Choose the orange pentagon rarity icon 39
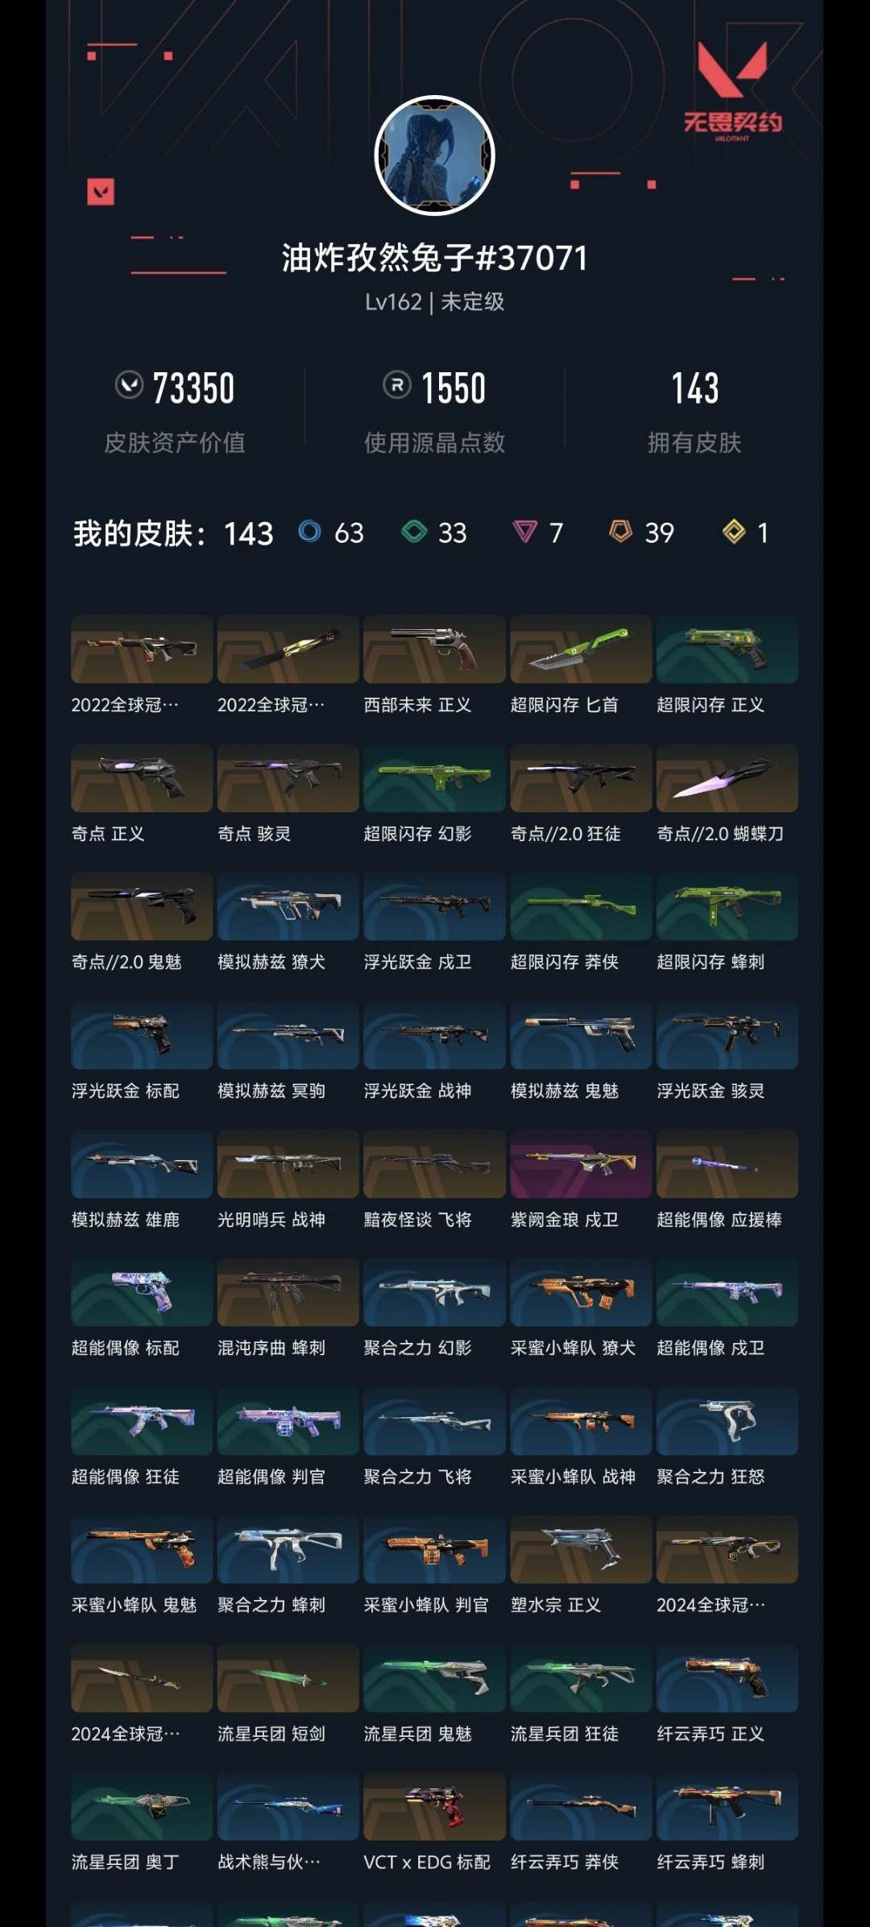The width and height of the screenshot is (870, 1927). [x=620, y=531]
